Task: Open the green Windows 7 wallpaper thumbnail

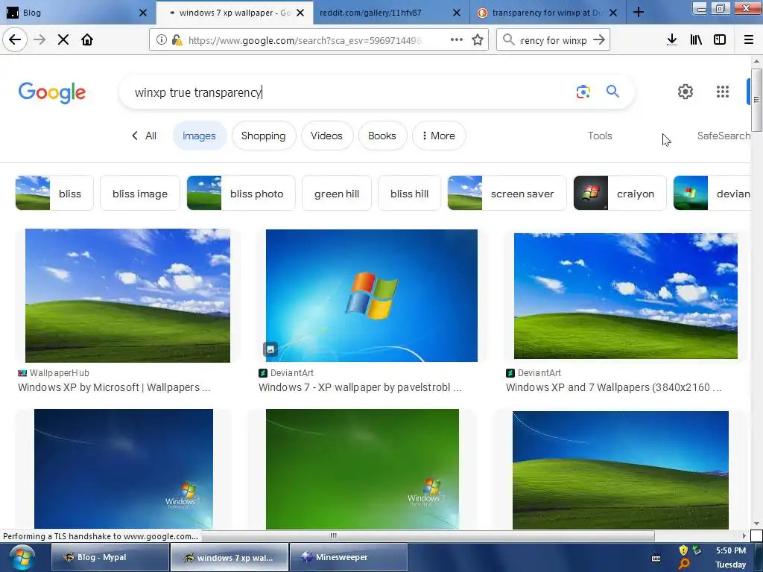Action: pyautogui.click(x=362, y=469)
